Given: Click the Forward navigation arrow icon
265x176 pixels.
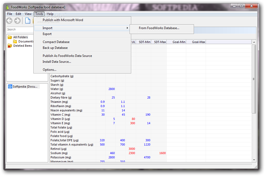Looking at the screenshot, I should [17, 21].
